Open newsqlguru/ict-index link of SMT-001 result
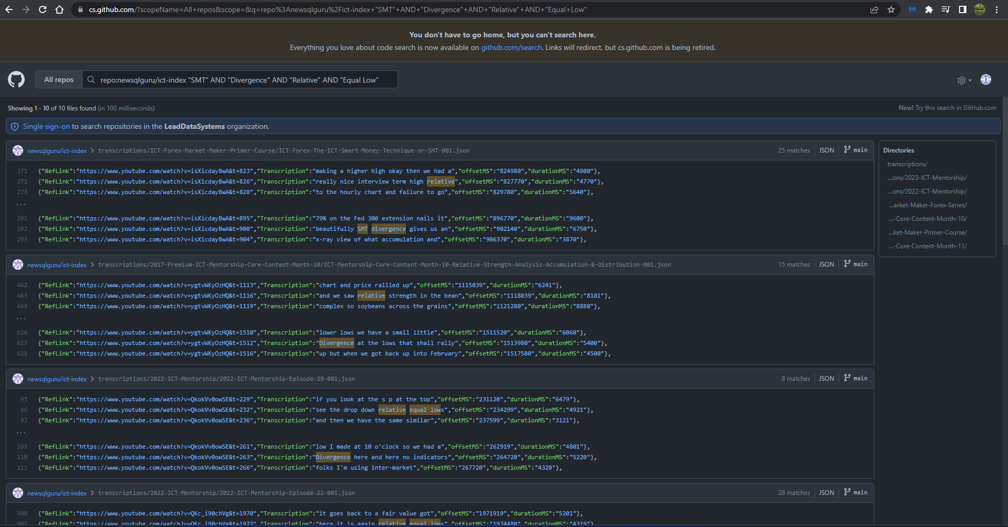1008x527 pixels. pos(57,150)
